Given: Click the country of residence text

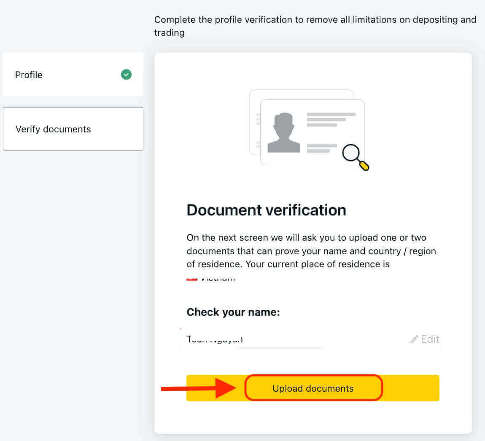Looking at the screenshot, I should pos(217,279).
